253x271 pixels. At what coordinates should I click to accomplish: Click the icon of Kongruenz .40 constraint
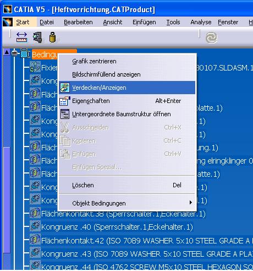tap(35, 226)
